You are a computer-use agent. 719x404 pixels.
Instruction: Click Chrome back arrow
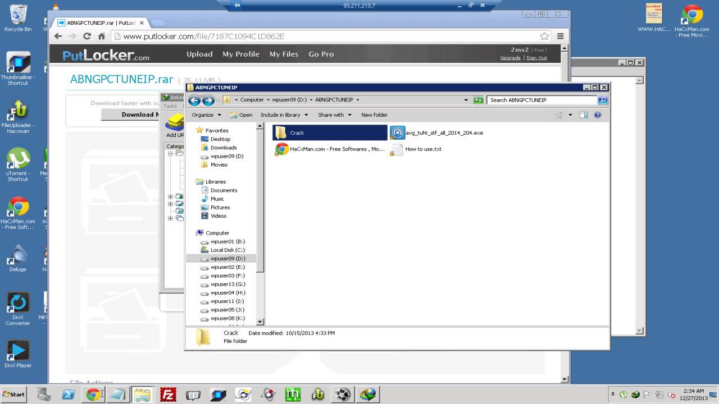click(x=58, y=36)
